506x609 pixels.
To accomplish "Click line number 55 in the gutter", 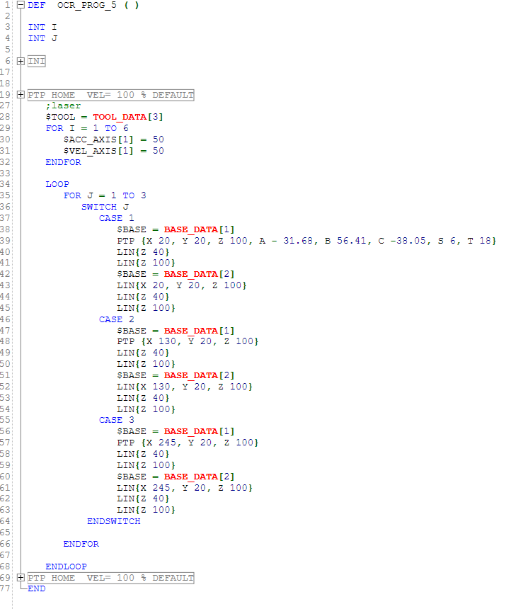I will click(5, 420).
